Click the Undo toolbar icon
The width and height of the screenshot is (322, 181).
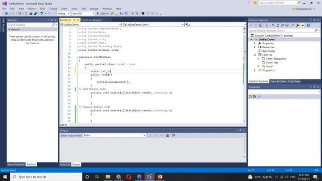point(42,14)
